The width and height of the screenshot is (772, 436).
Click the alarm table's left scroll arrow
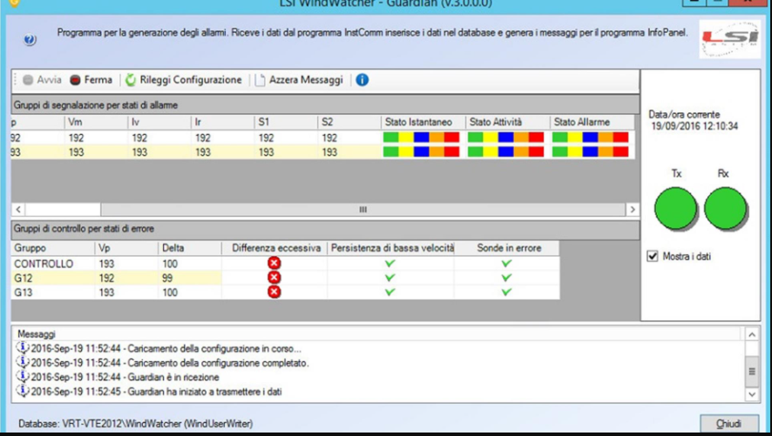point(18,210)
